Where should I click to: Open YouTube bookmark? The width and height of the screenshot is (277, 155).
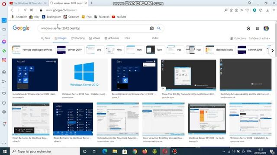pos(119,17)
